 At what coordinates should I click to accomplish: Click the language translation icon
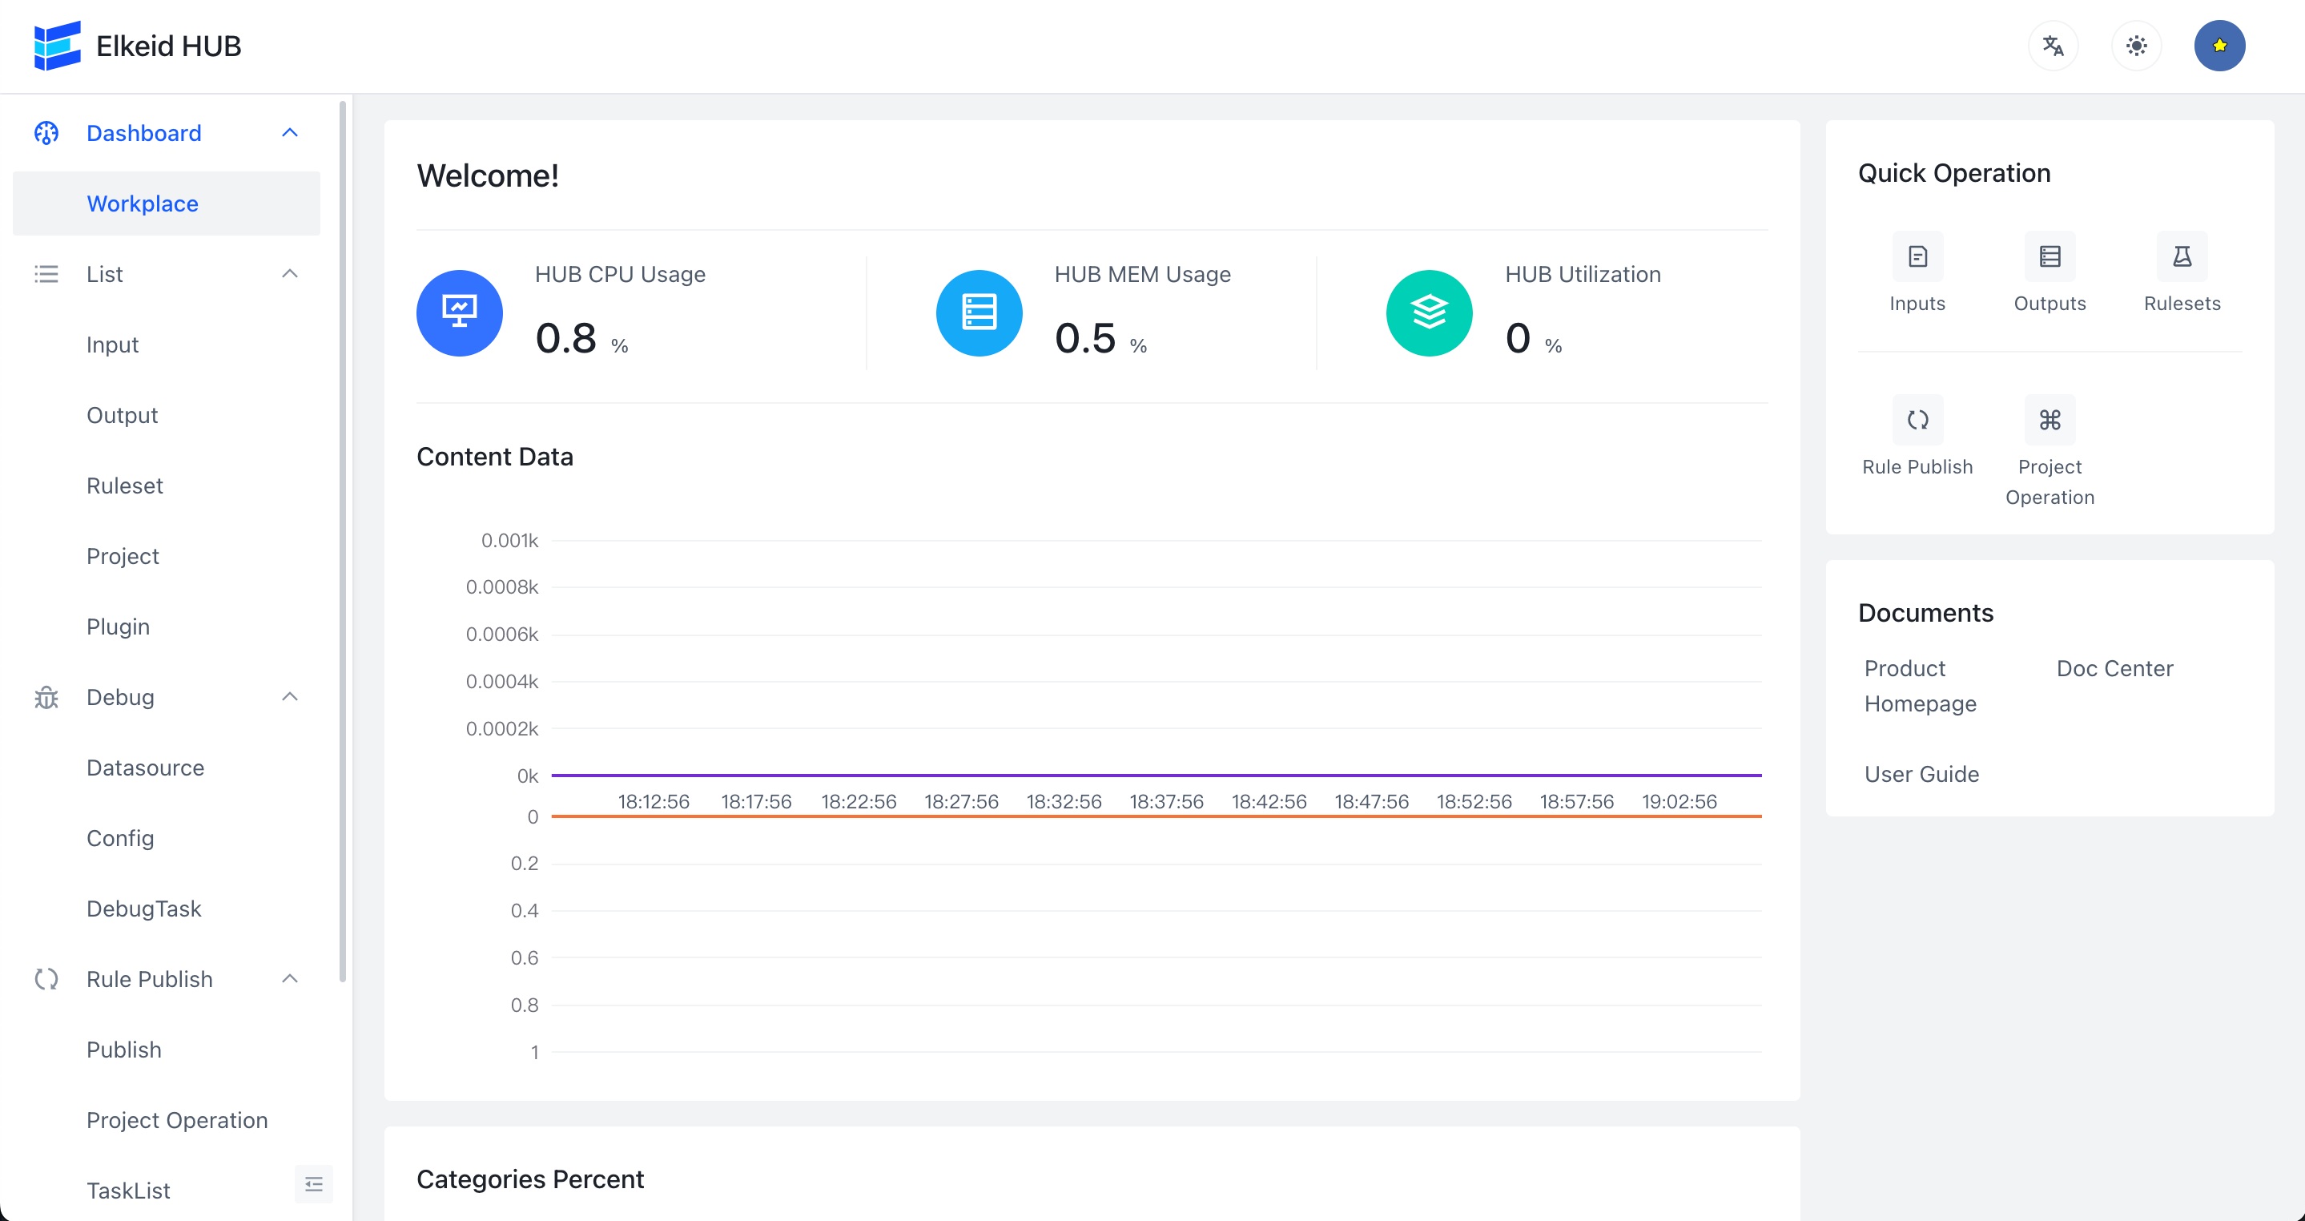click(2053, 46)
